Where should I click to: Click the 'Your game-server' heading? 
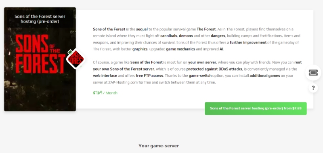[x=159, y=146]
